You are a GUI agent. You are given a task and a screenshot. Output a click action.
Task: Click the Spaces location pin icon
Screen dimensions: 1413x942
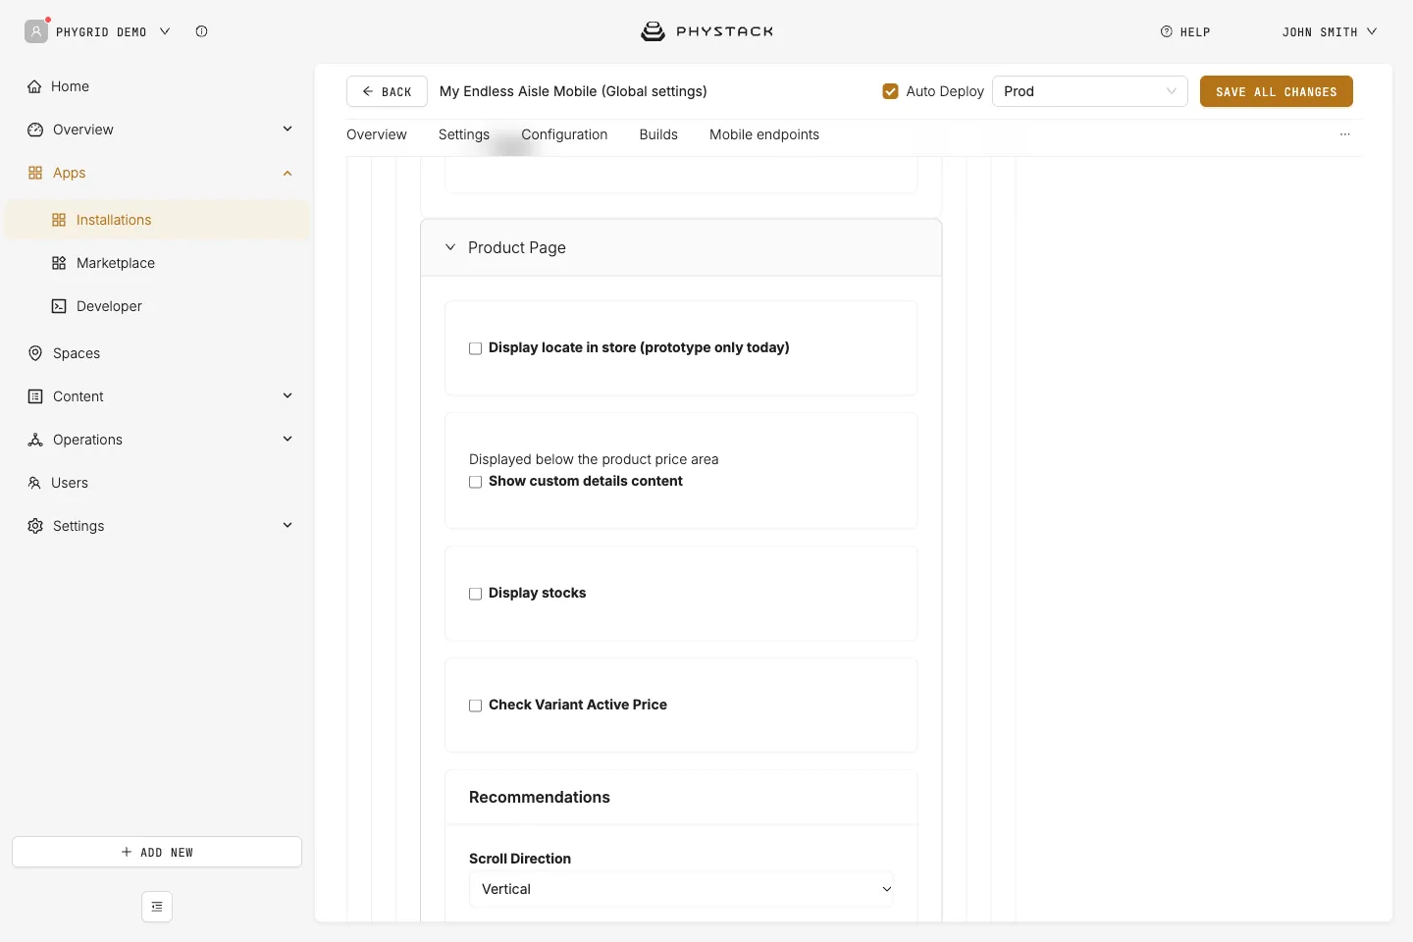pyautogui.click(x=35, y=353)
